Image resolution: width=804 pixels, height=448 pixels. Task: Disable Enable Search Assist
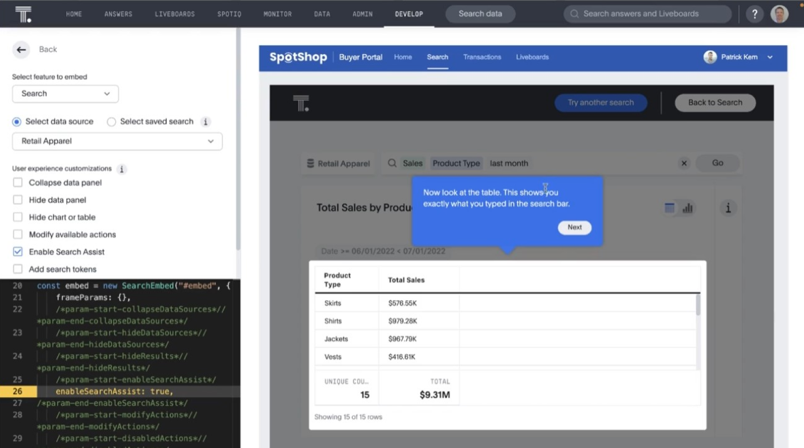click(18, 252)
